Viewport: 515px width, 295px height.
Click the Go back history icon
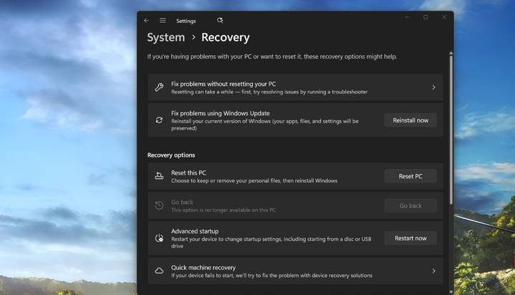159,205
